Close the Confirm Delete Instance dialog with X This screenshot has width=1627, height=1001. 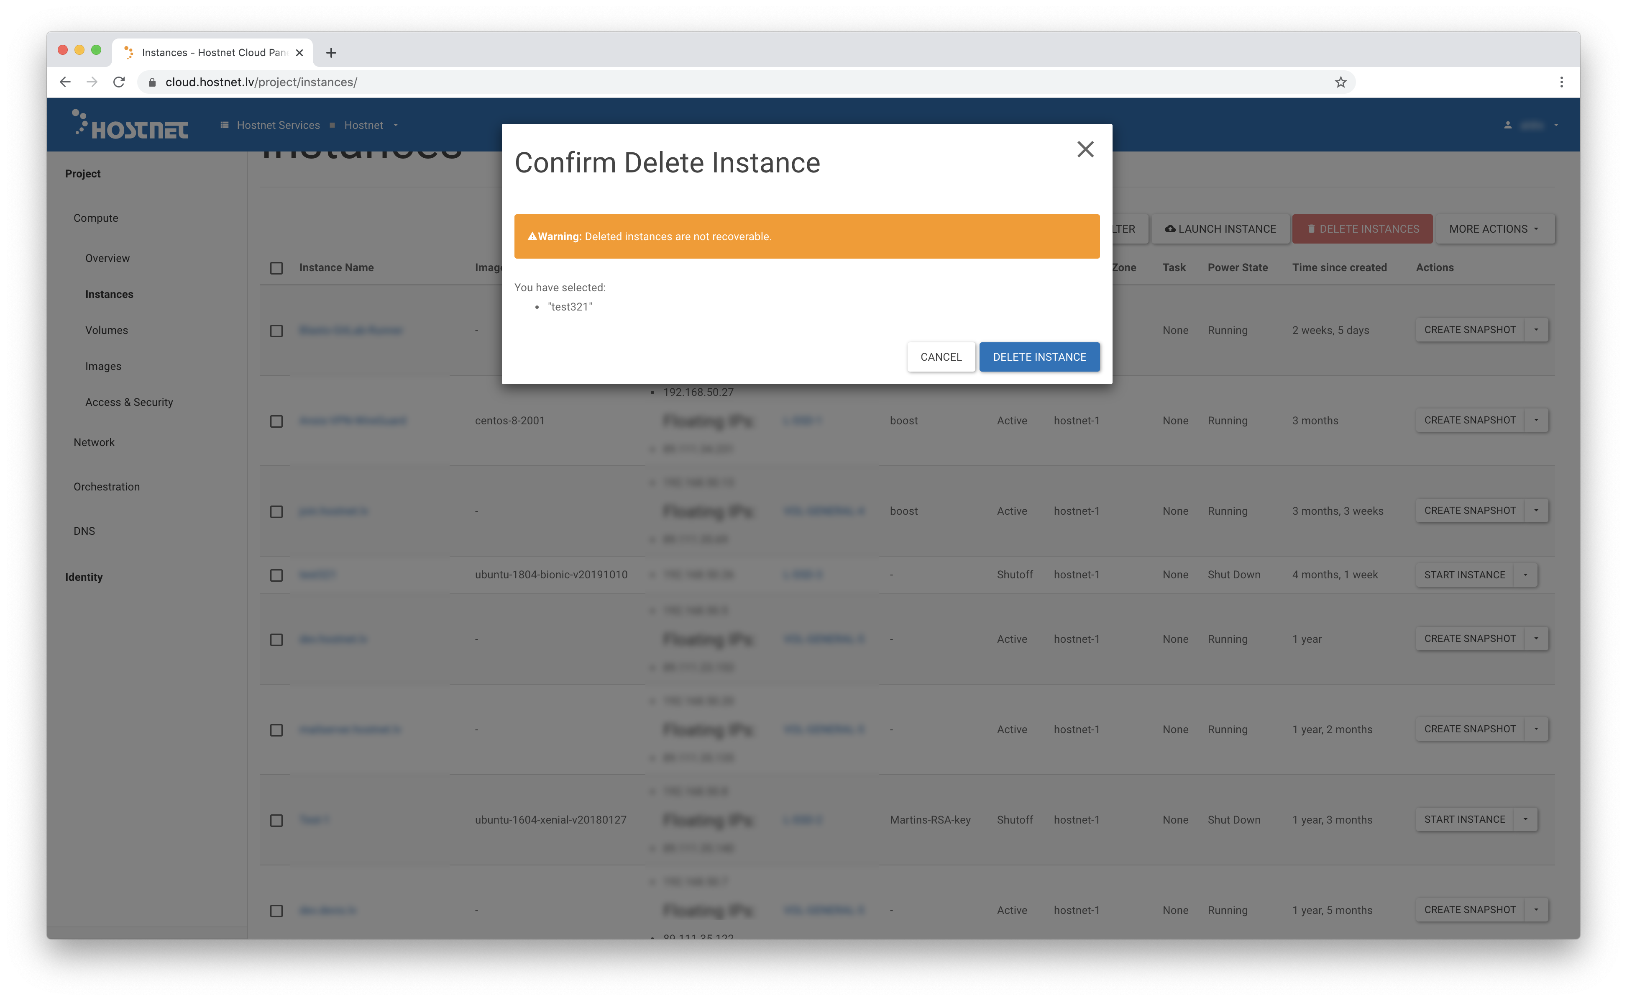(x=1085, y=150)
